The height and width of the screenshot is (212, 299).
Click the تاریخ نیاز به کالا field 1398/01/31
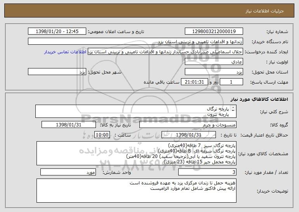(69, 125)
